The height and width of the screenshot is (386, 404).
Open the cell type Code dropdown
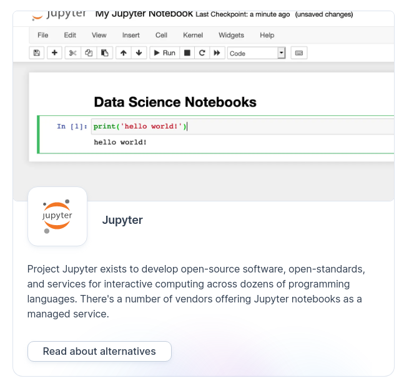[x=257, y=53]
